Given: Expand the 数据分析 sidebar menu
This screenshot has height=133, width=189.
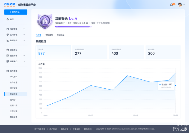Looking at the screenshot, I should [16, 40].
